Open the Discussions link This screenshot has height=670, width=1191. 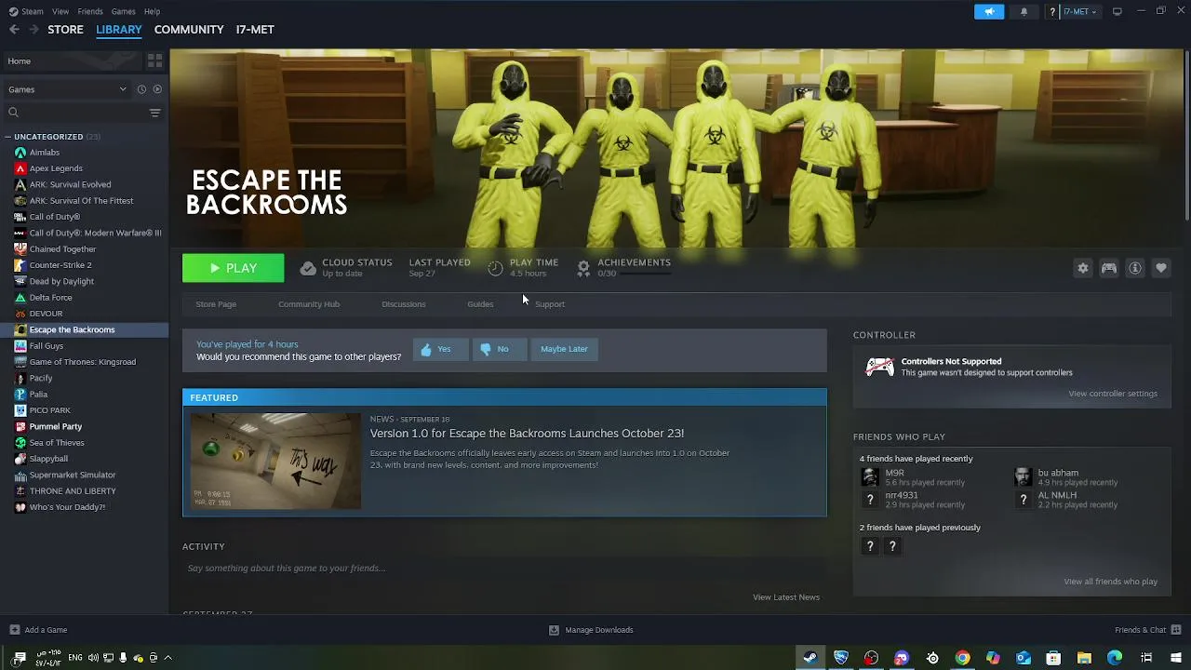pos(404,304)
